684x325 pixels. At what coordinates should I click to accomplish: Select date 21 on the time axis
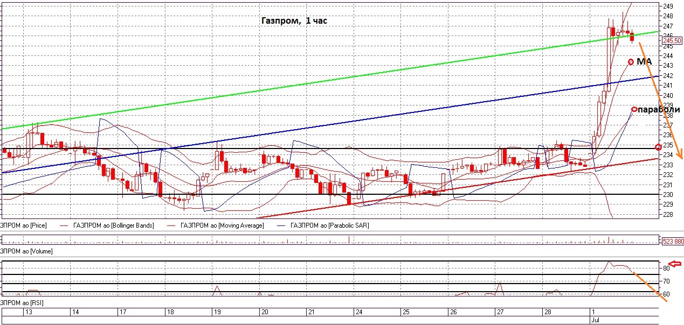[311, 312]
